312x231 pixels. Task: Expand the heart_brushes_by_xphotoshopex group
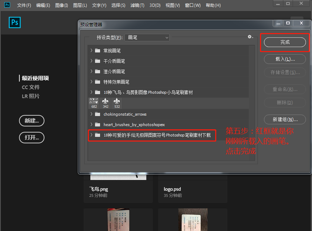[91, 125]
